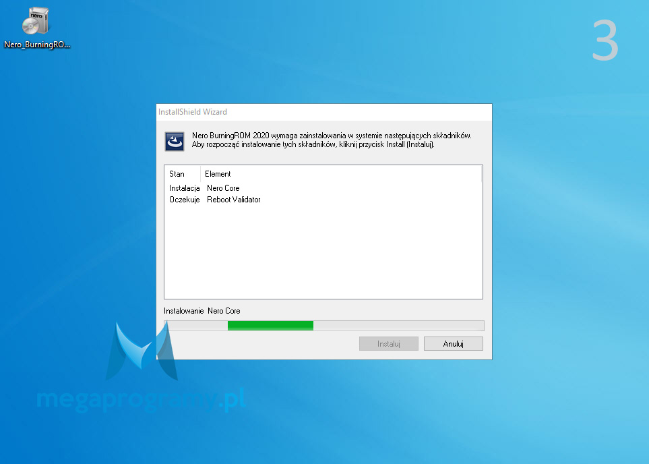649x464 pixels.
Task: Click the InstallShield Wizard title bar
Action: click(x=324, y=112)
